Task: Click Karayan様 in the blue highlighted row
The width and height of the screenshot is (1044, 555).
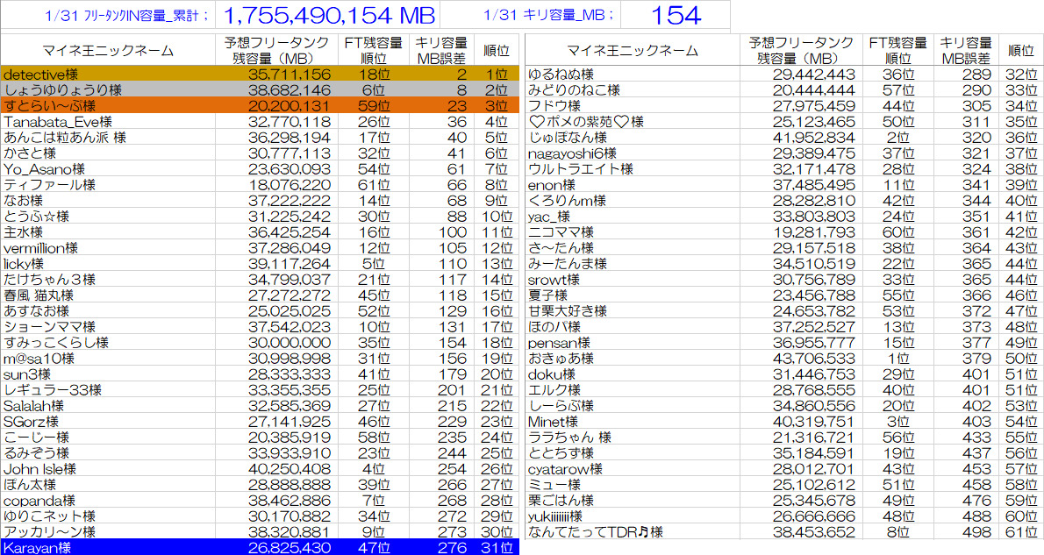Action: click(x=38, y=547)
